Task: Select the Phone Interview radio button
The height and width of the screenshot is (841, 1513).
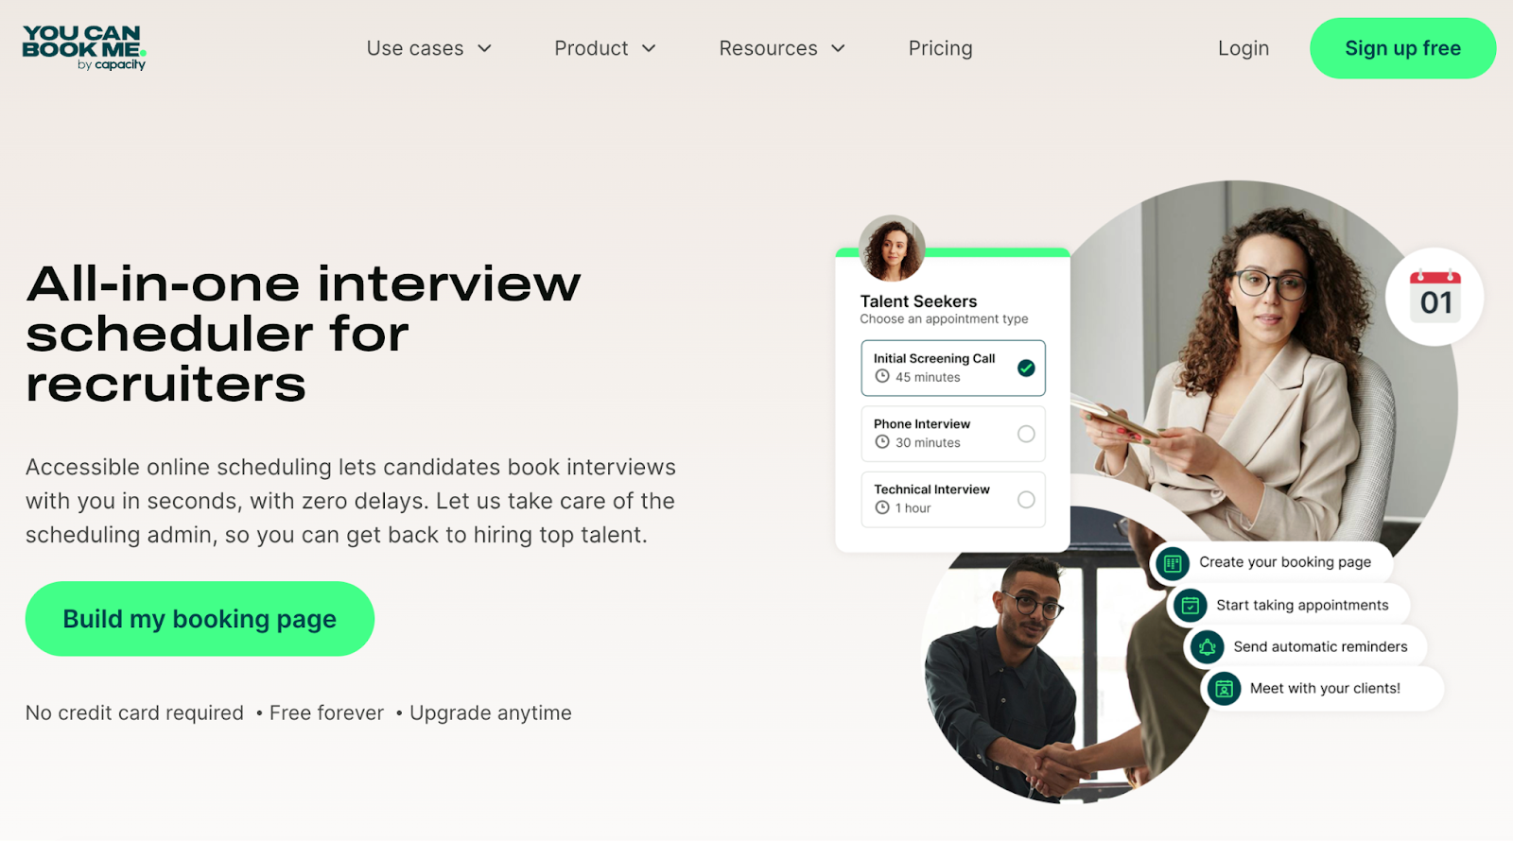Action: pyautogui.click(x=1026, y=434)
